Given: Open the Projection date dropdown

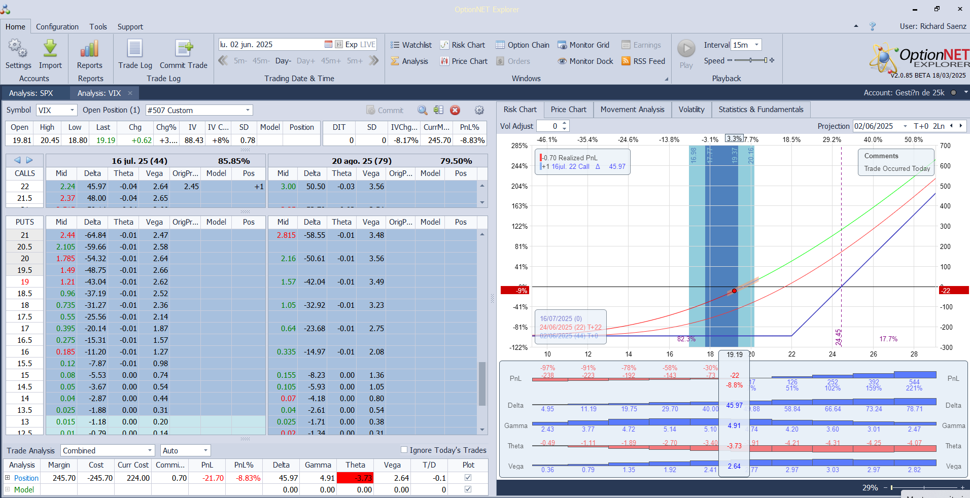Looking at the screenshot, I should [905, 126].
